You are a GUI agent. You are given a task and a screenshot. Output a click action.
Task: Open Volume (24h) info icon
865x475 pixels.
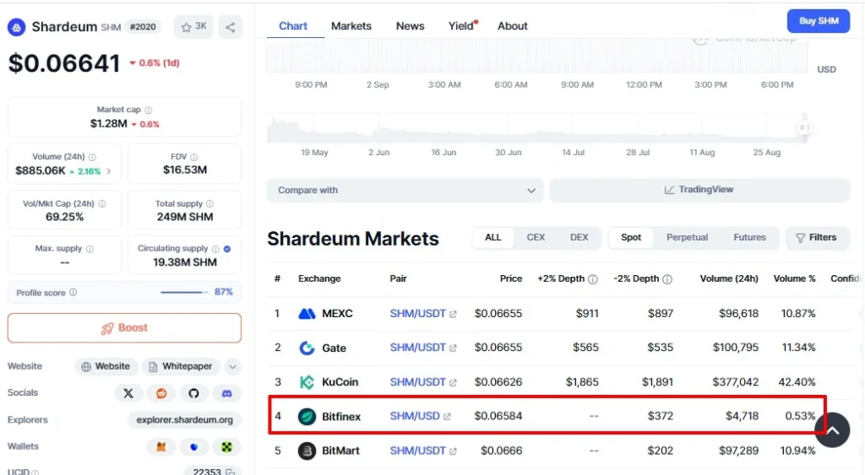(x=92, y=157)
